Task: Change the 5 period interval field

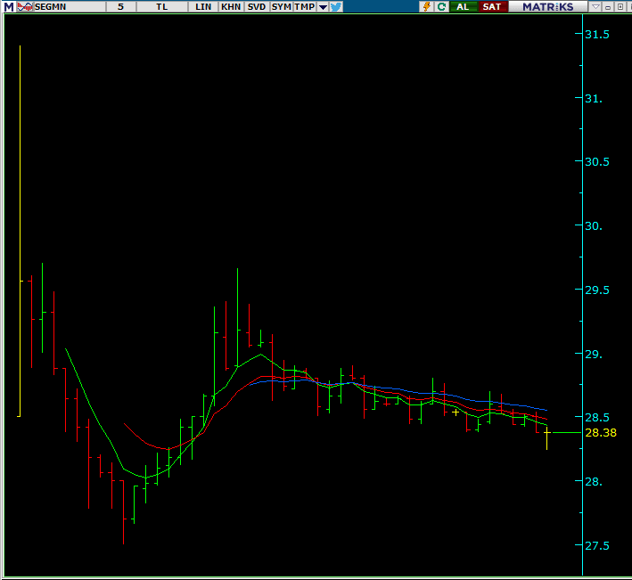Action: [120, 6]
